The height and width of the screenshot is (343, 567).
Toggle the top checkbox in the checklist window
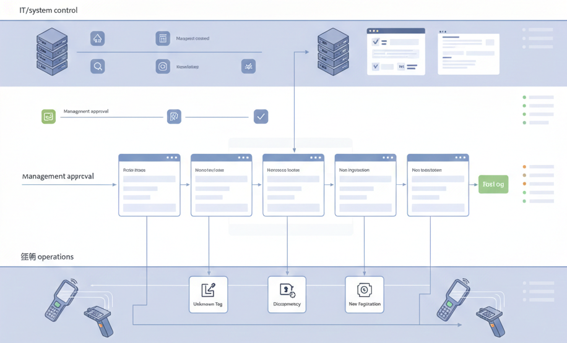coord(376,42)
